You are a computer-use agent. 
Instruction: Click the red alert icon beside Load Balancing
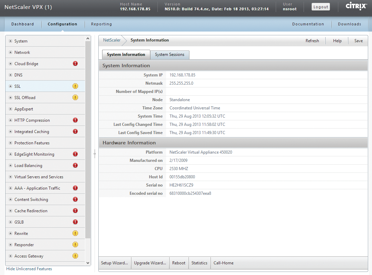pos(75,165)
